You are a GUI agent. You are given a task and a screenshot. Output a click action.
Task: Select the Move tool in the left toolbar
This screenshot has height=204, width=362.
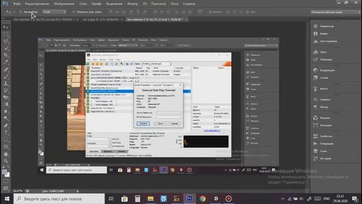coord(6,27)
